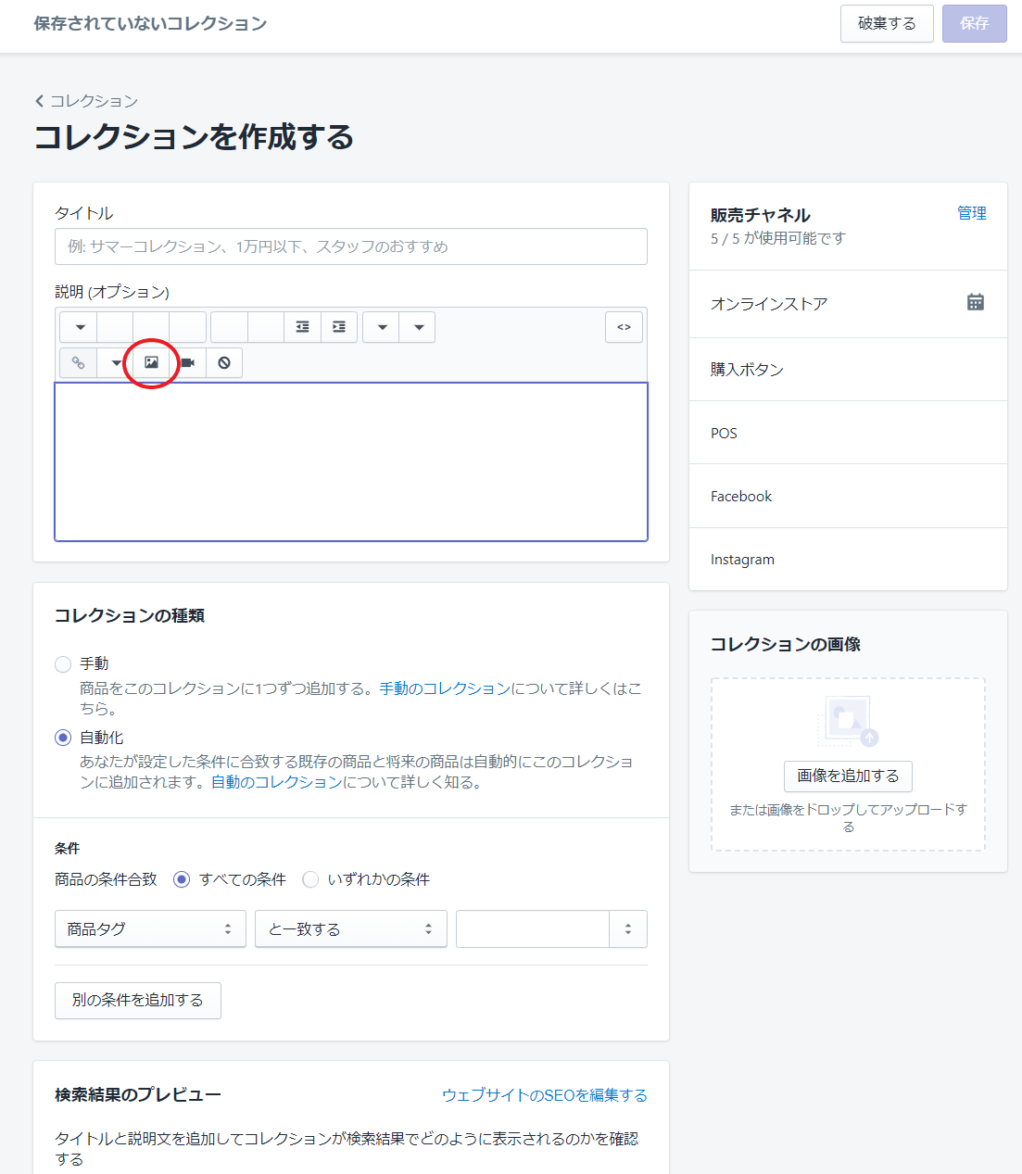This screenshot has height=1174, width=1022.
Task: Open the 管理 link for sales channels
Action: coord(972,213)
